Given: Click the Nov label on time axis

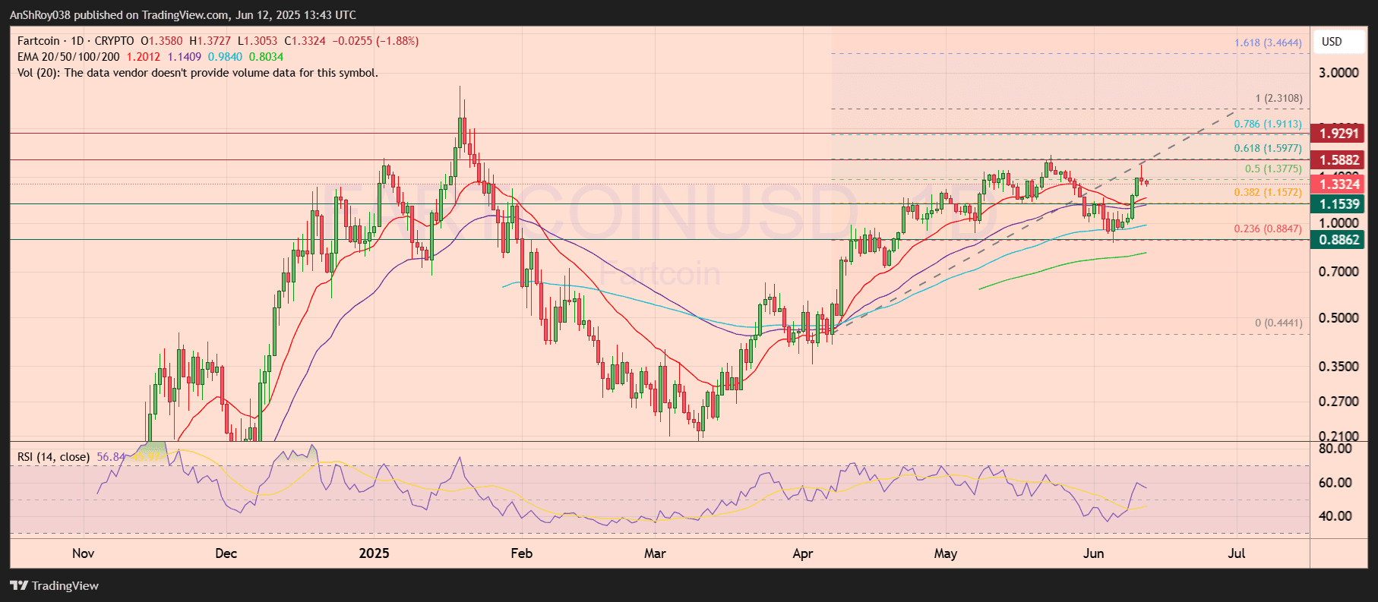Looking at the screenshot, I should pyautogui.click(x=84, y=553).
